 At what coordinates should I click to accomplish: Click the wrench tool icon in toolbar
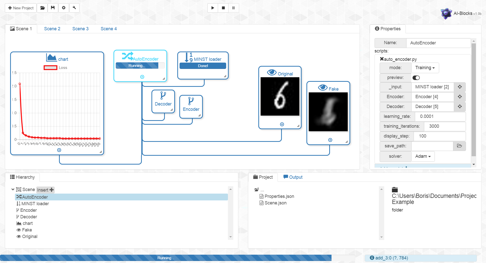pyautogui.click(x=74, y=8)
